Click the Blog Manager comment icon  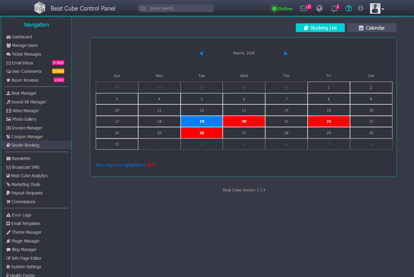(x=8, y=249)
